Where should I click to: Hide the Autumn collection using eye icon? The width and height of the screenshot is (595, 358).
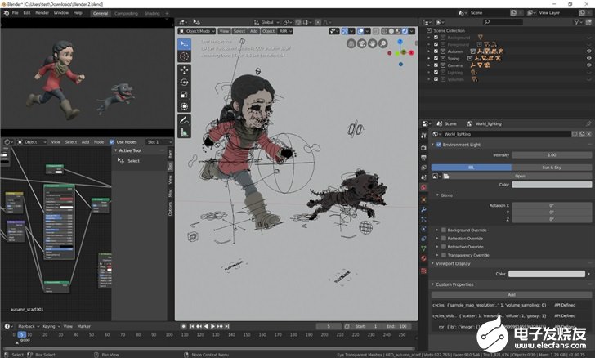tap(589, 51)
